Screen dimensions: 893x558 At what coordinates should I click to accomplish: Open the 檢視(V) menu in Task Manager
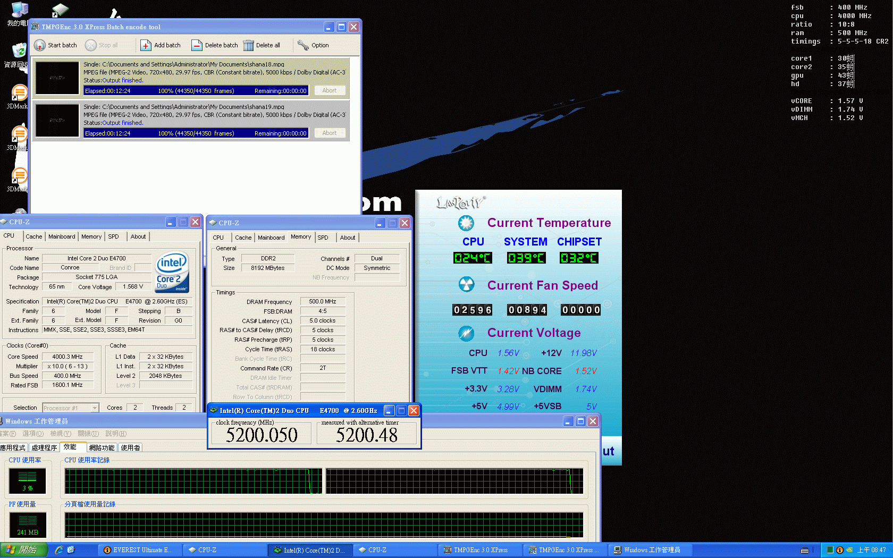tap(61, 434)
